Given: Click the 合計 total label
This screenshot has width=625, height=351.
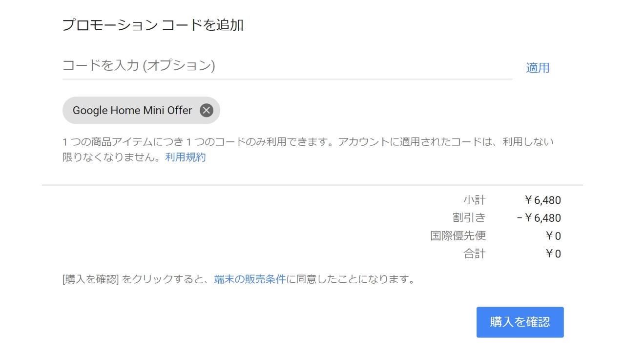Looking at the screenshot, I should pos(474,253).
